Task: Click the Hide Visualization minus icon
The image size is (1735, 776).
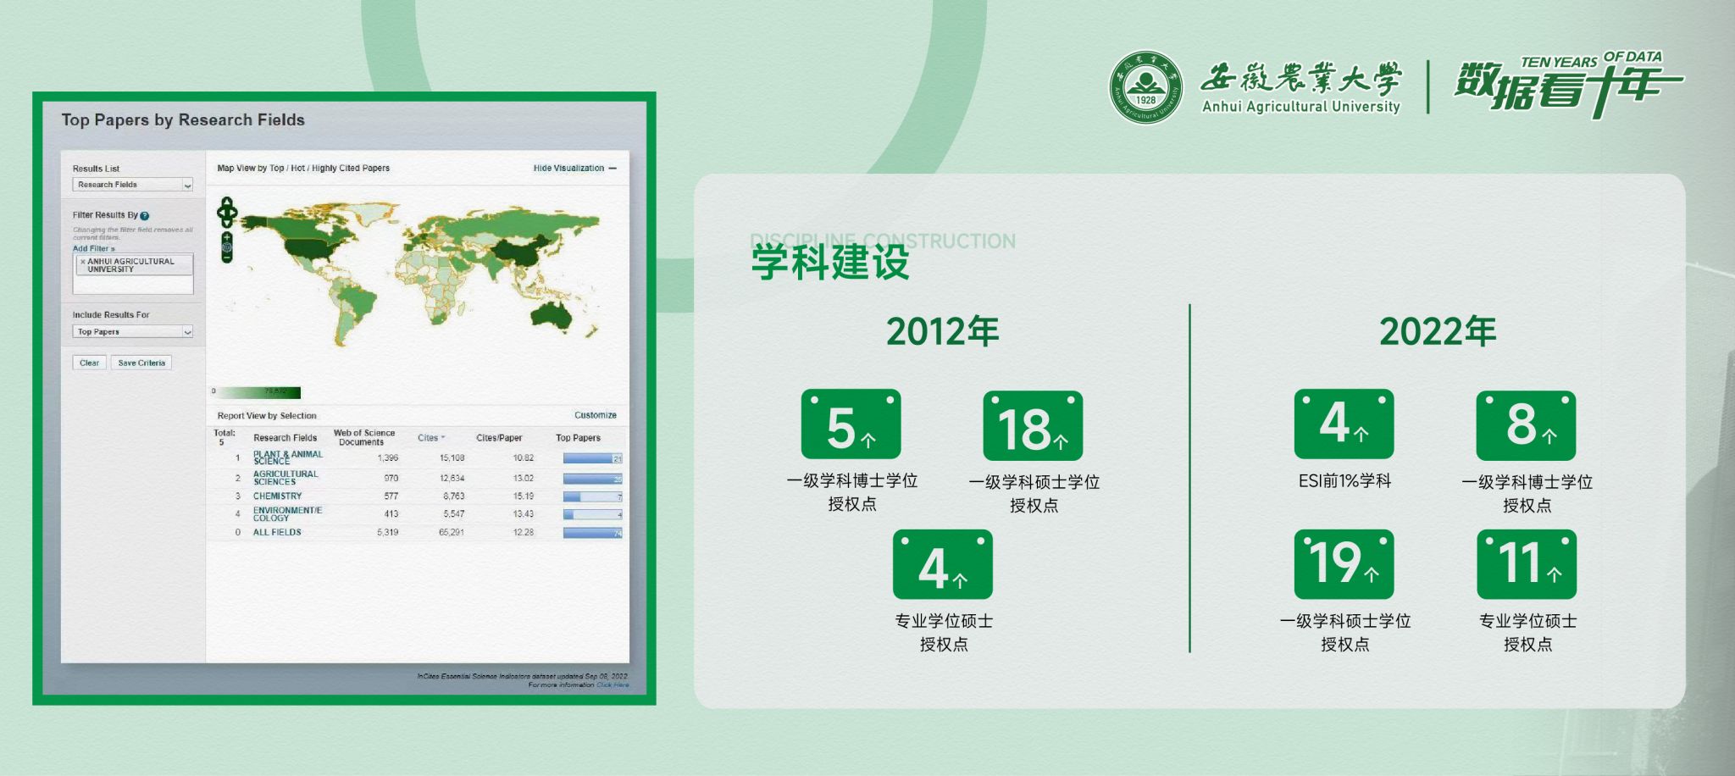Action: (613, 169)
